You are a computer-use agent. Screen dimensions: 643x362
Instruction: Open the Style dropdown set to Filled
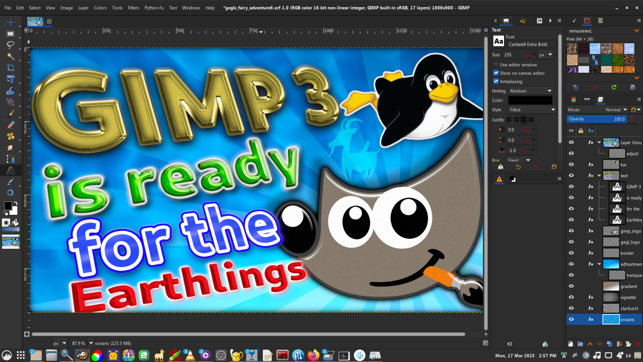[532, 110]
